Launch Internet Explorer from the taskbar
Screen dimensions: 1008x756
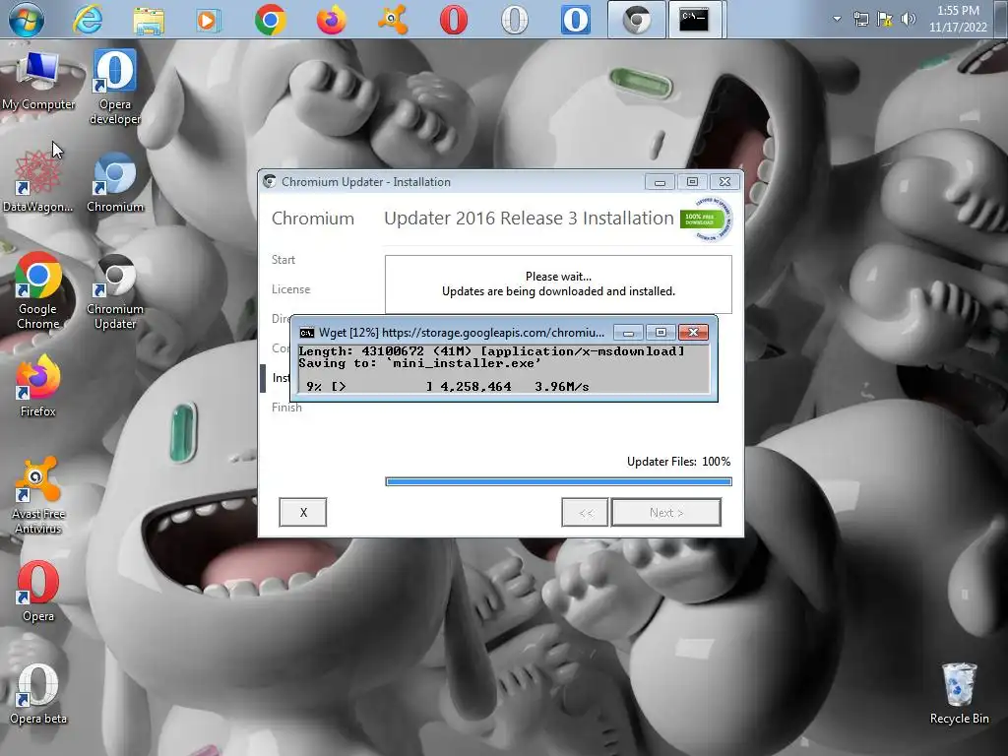88,20
